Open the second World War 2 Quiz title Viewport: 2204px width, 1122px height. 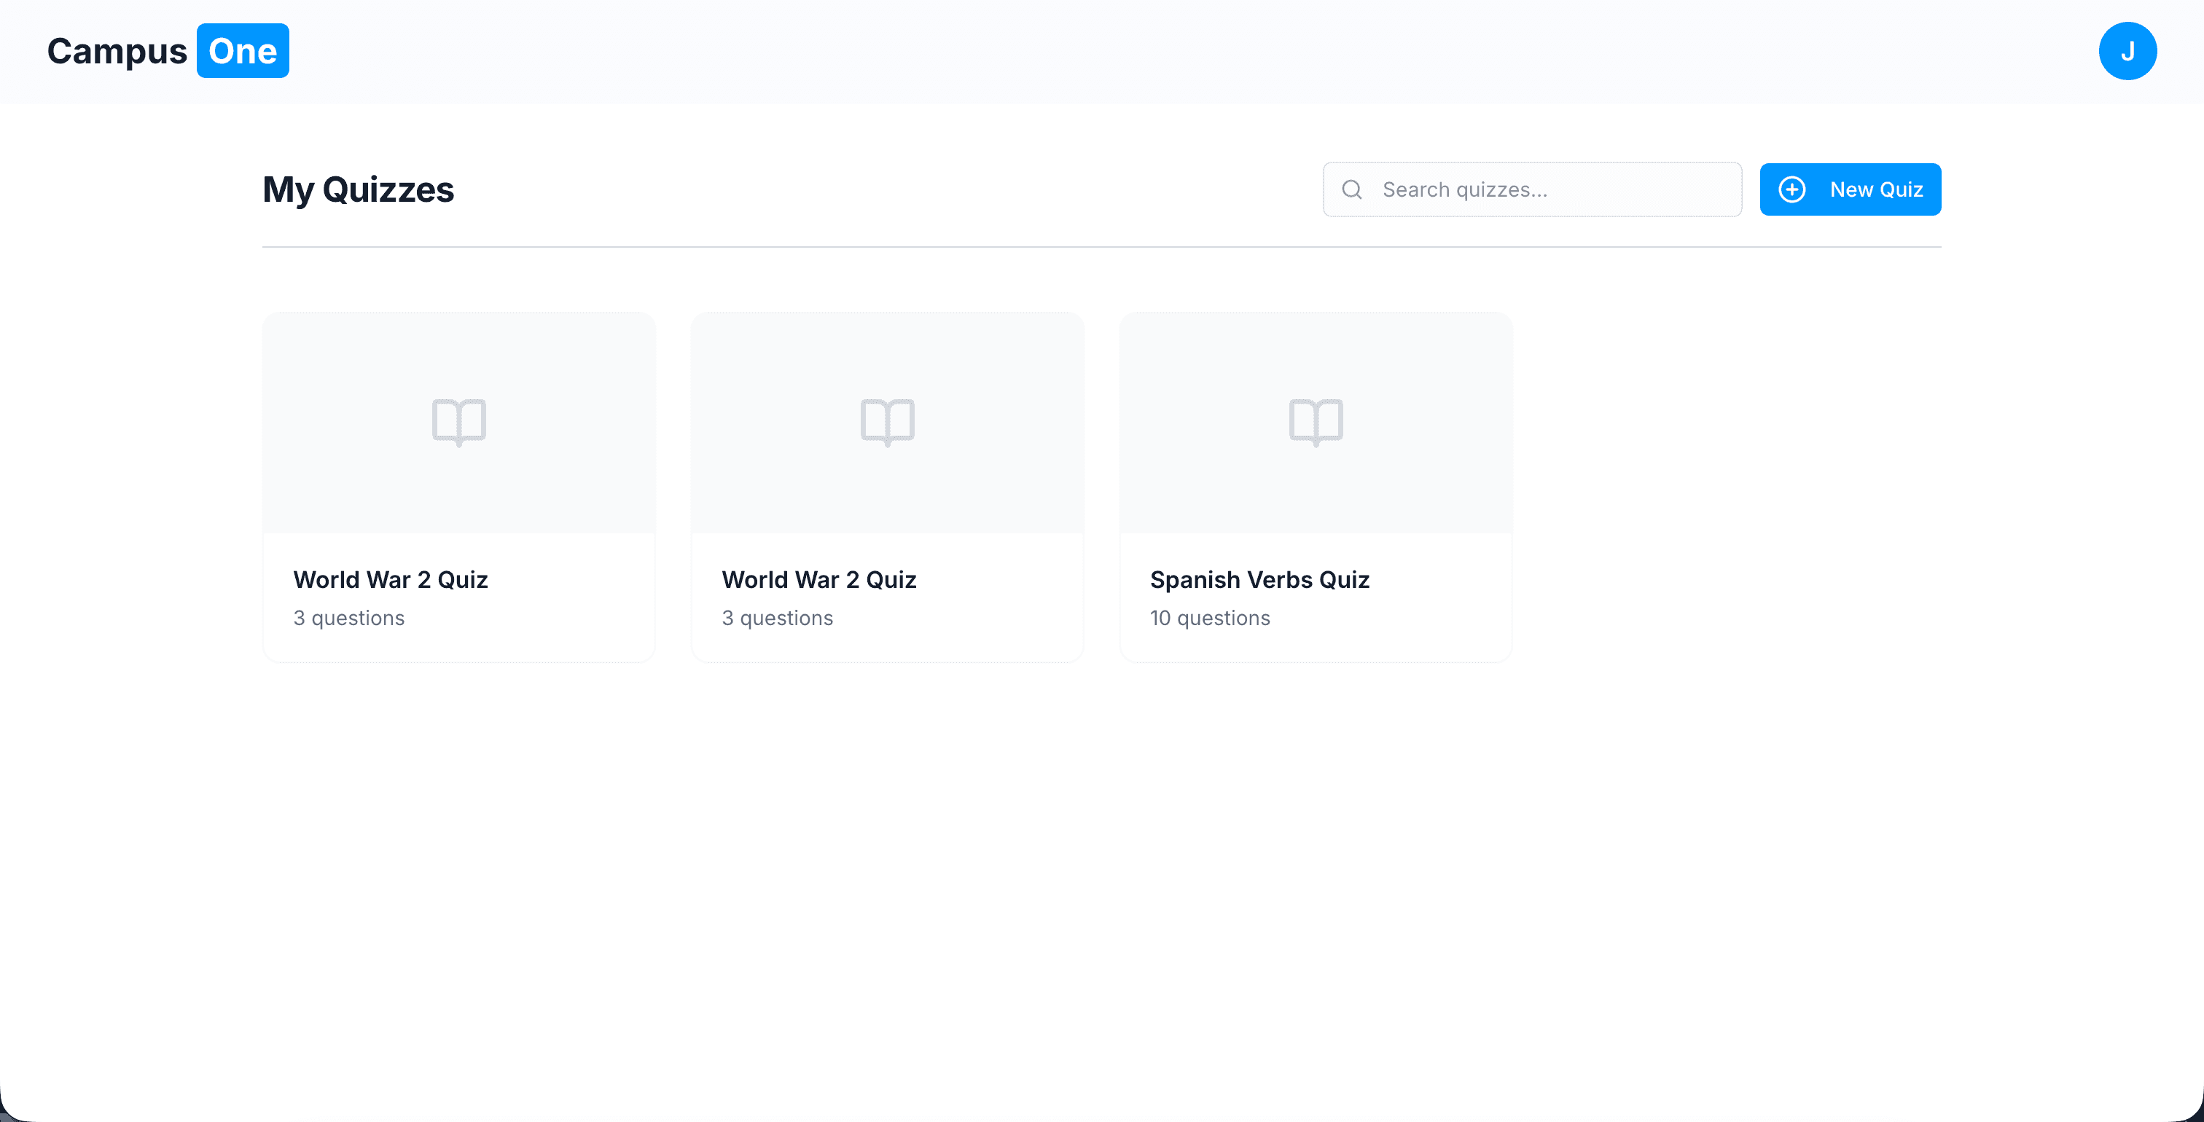pyautogui.click(x=818, y=579)
